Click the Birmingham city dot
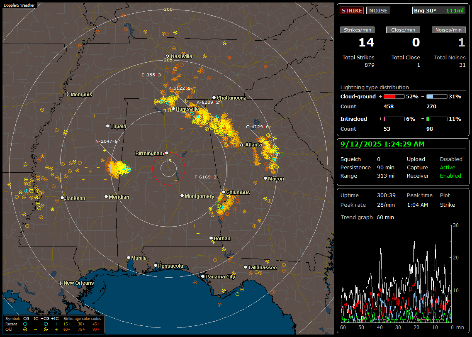This screenshot has height=337, width=472. tap(167, 153)
